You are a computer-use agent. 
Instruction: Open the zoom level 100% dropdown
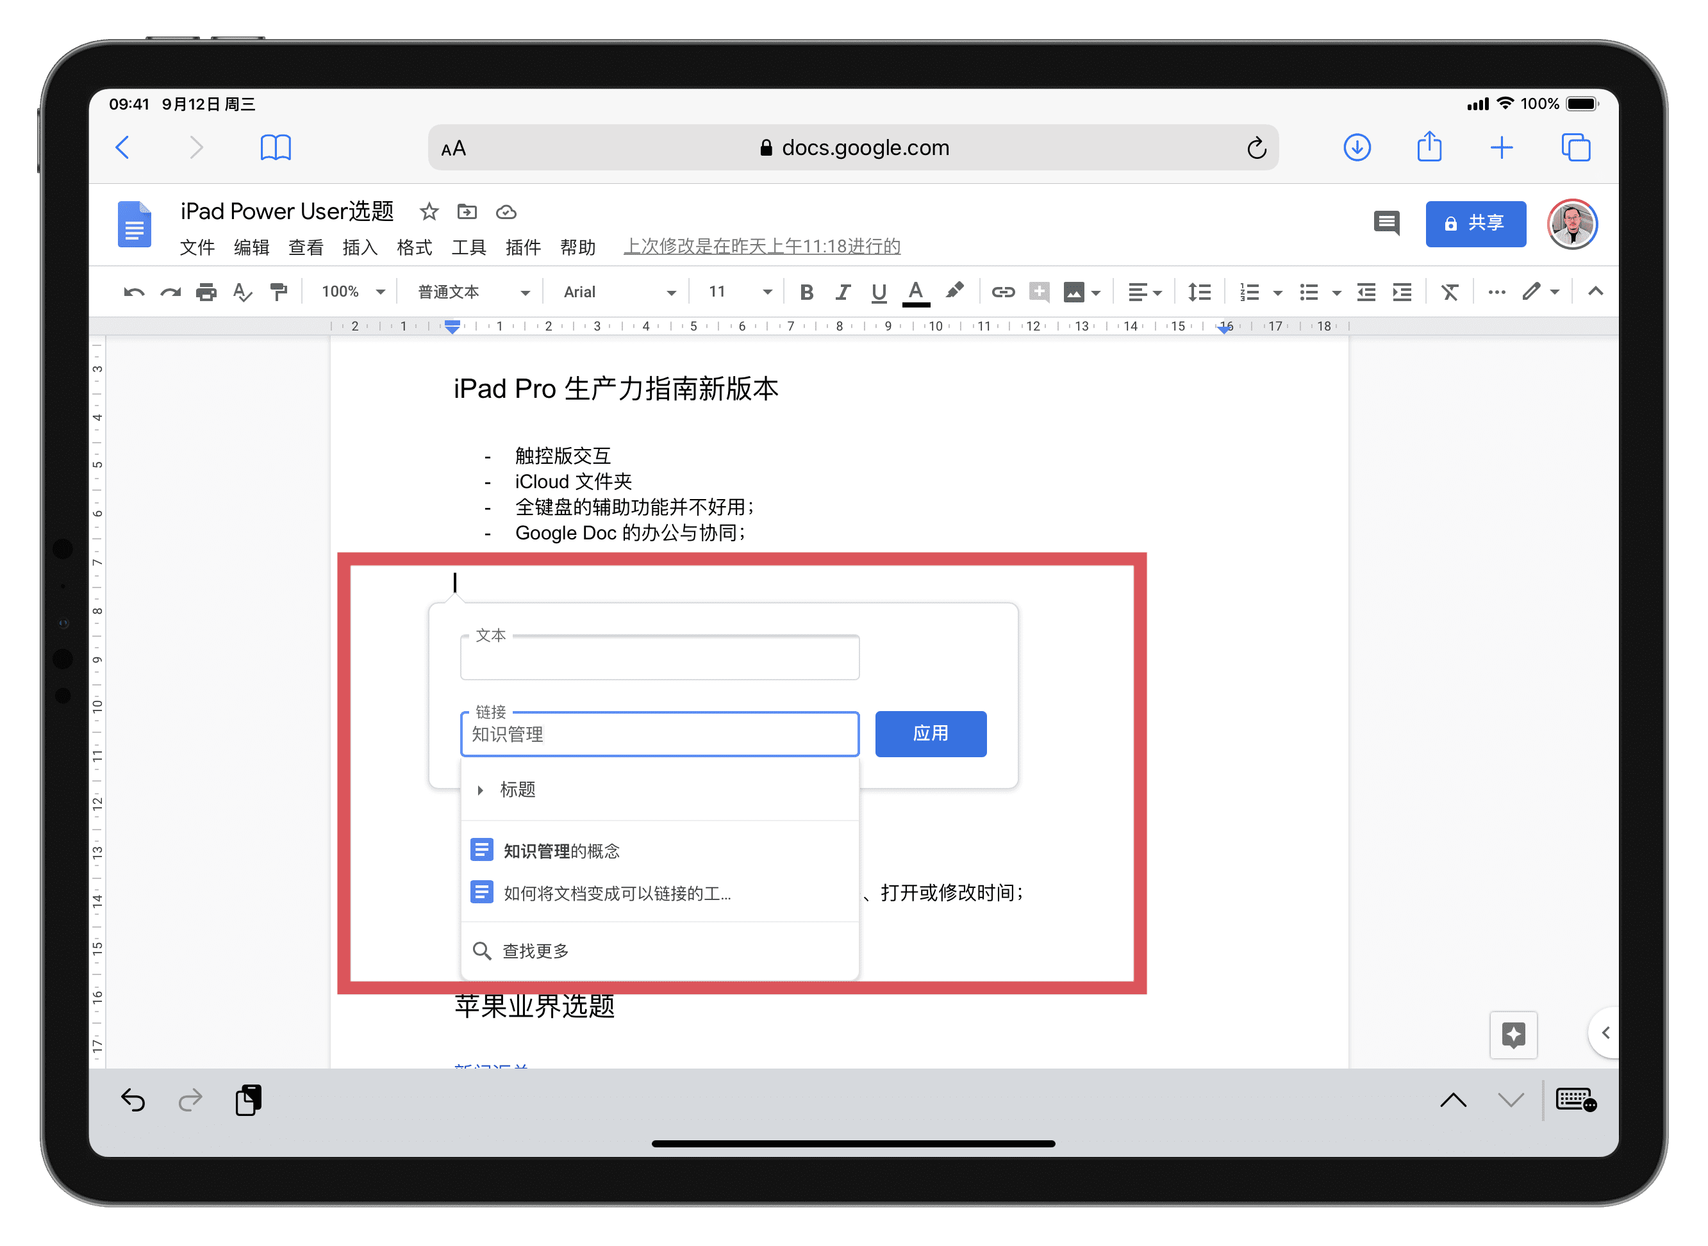(353, 292)
